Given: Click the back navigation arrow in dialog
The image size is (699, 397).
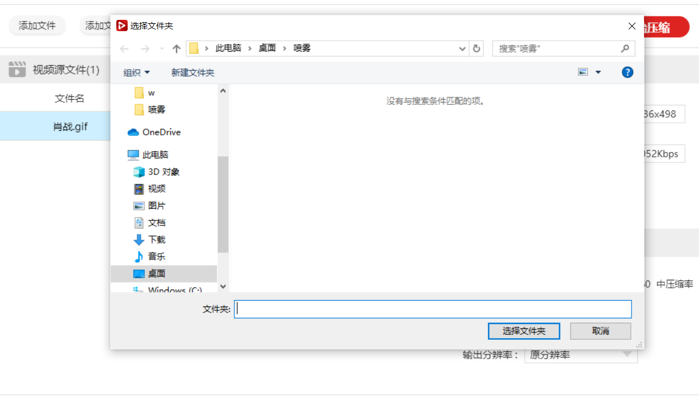Looking at the screenshot, I should tap(124, 49).
